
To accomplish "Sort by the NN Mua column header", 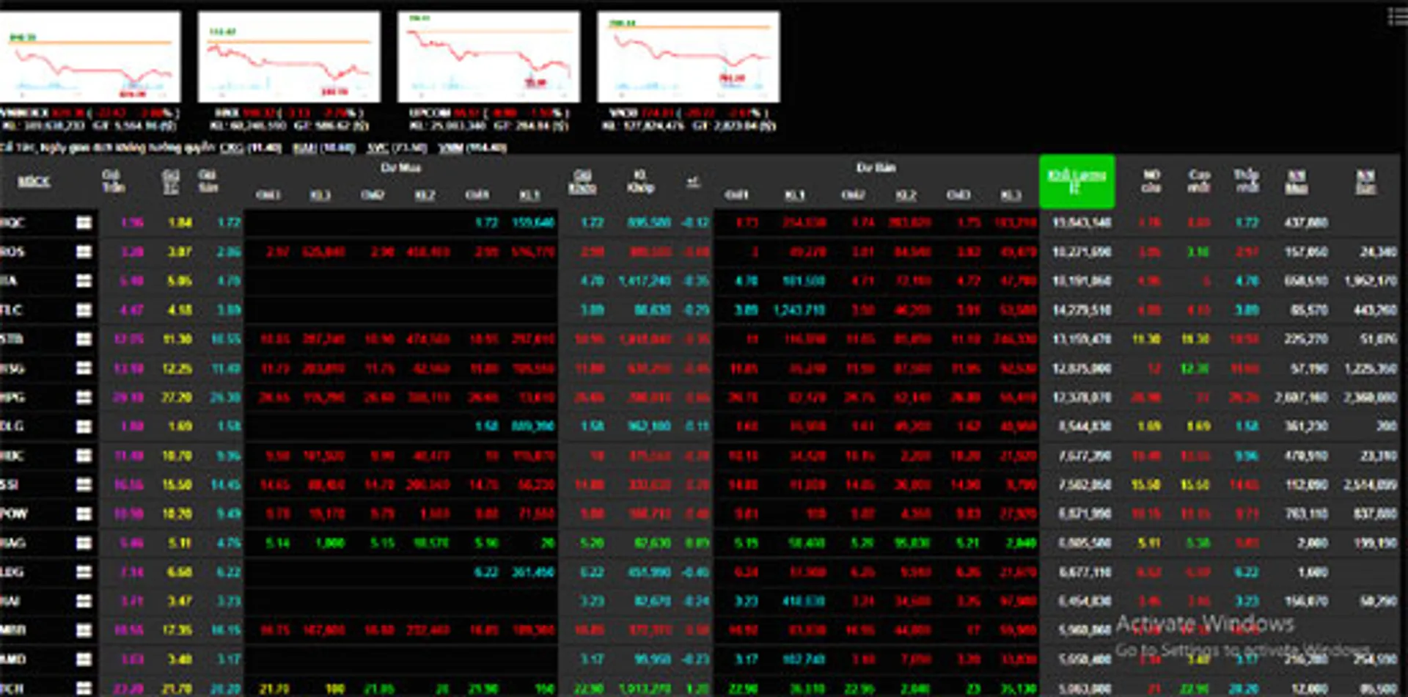I will tap(1297, 181).
